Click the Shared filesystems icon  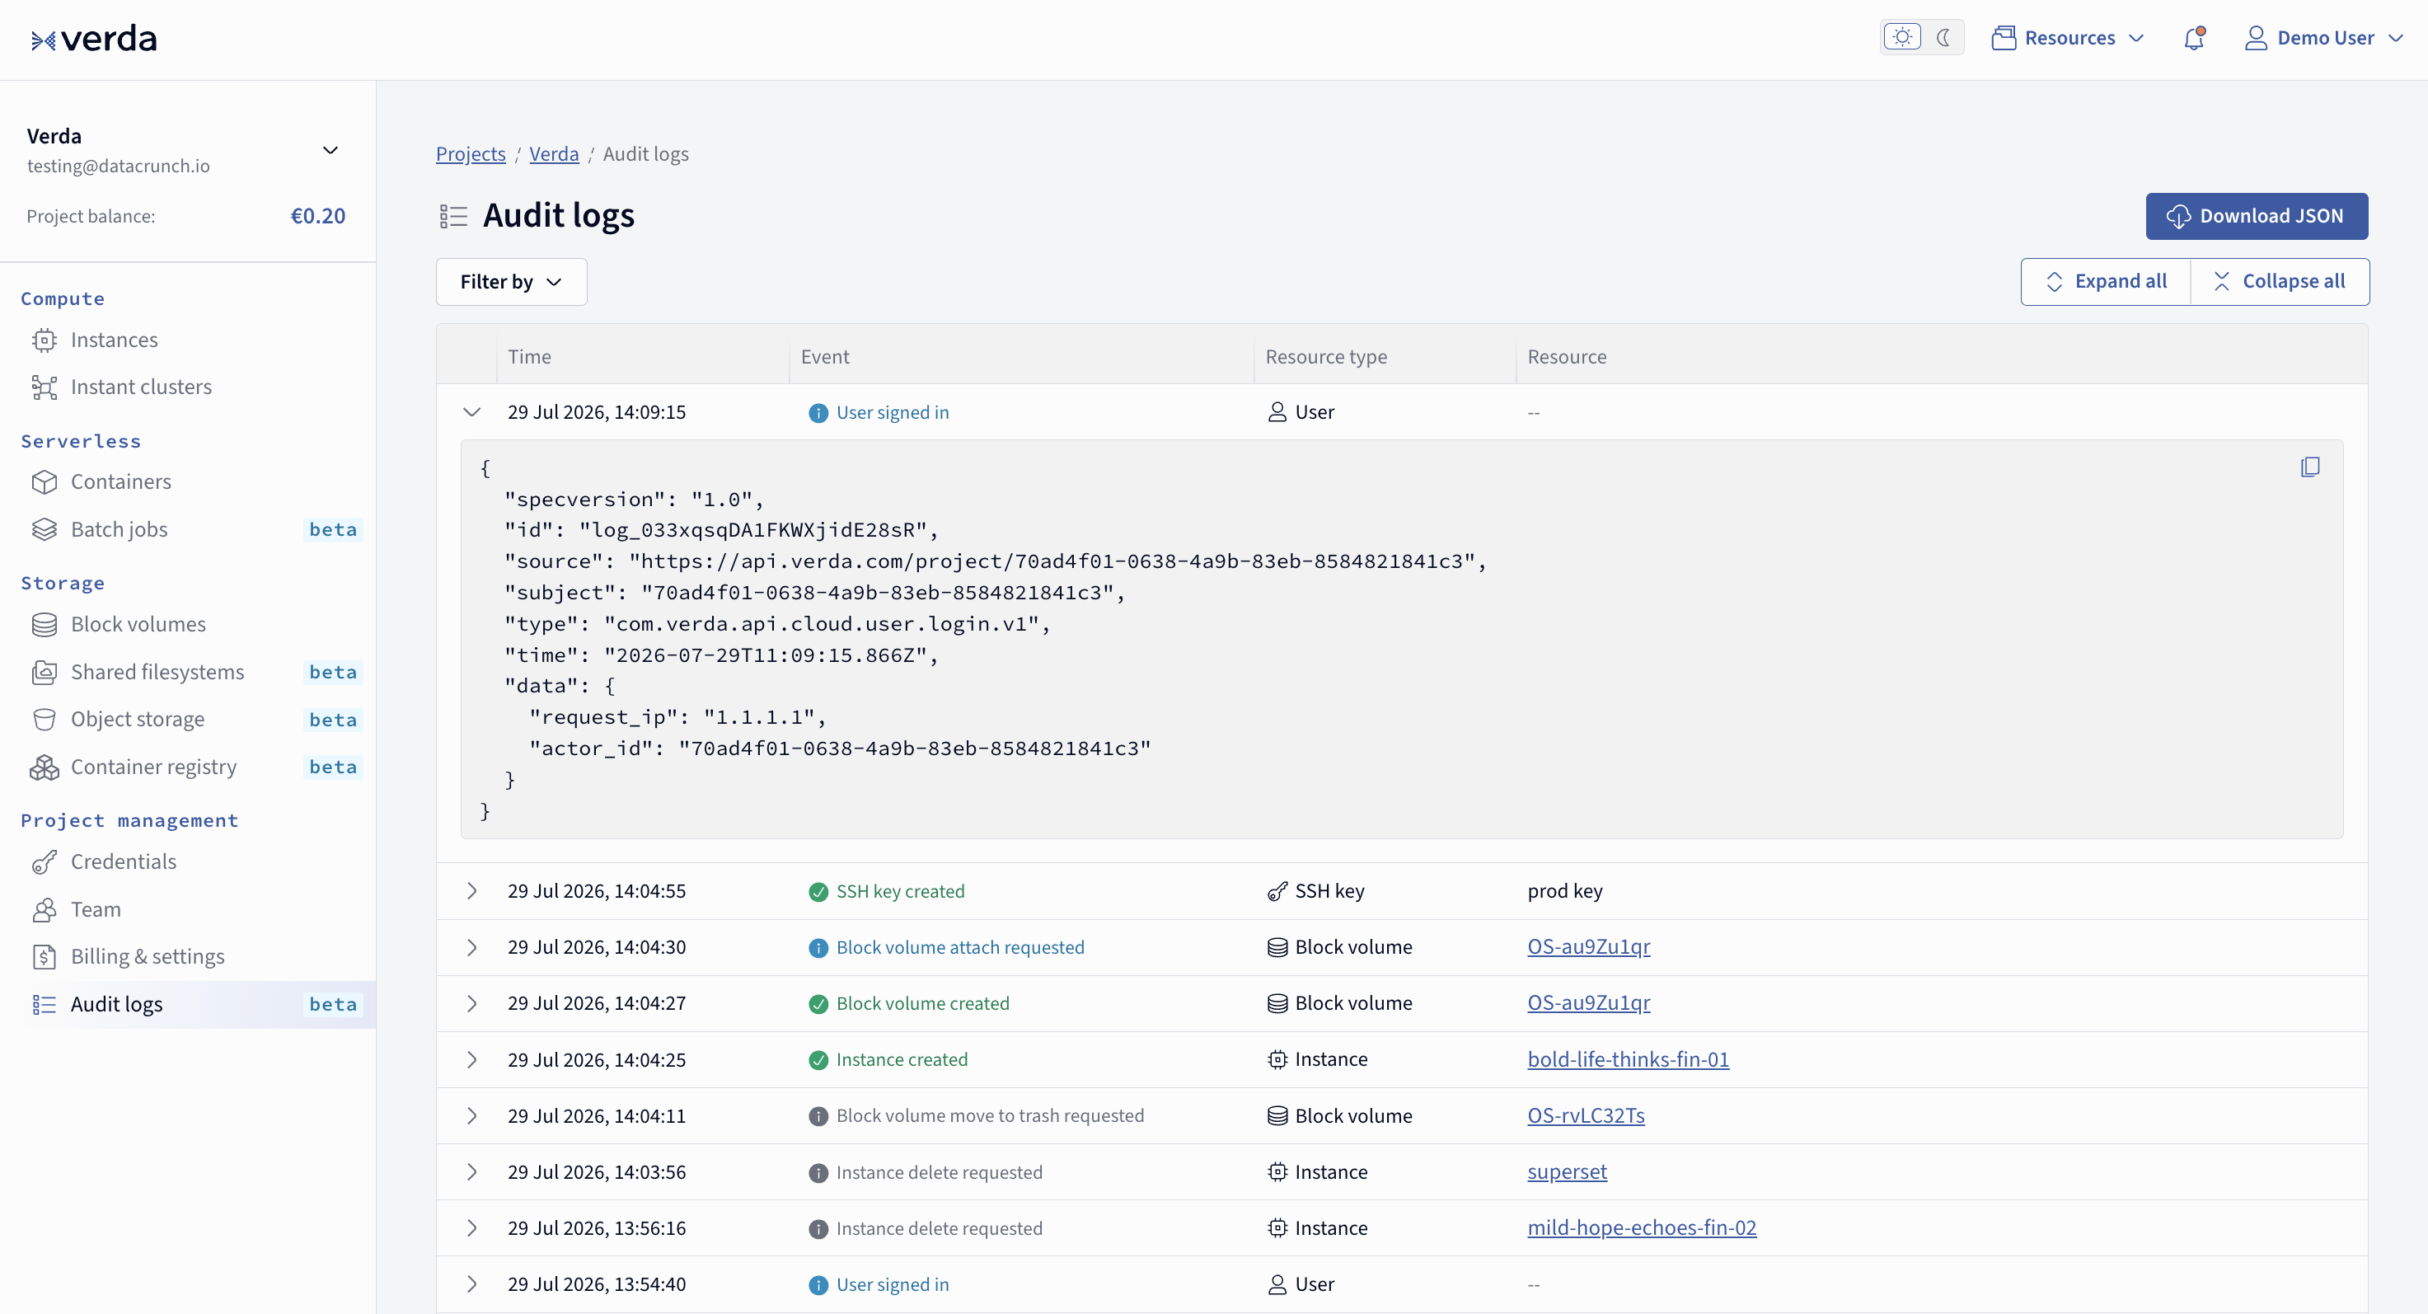point(45,671)
